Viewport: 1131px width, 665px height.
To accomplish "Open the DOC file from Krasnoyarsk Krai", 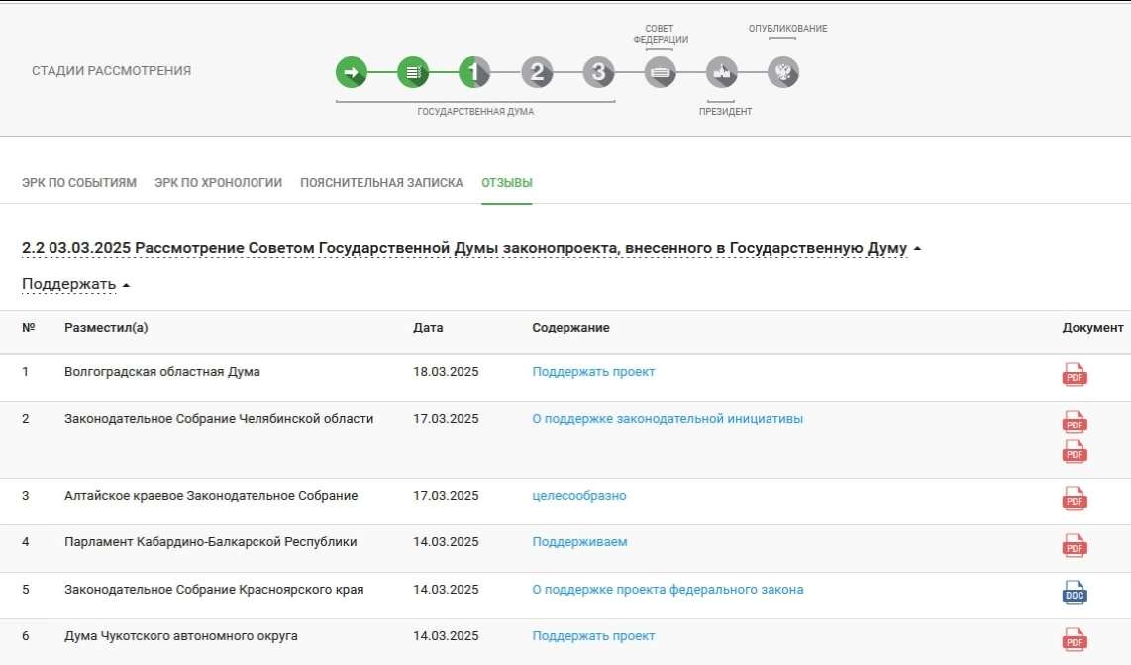I will (1075, 593).
